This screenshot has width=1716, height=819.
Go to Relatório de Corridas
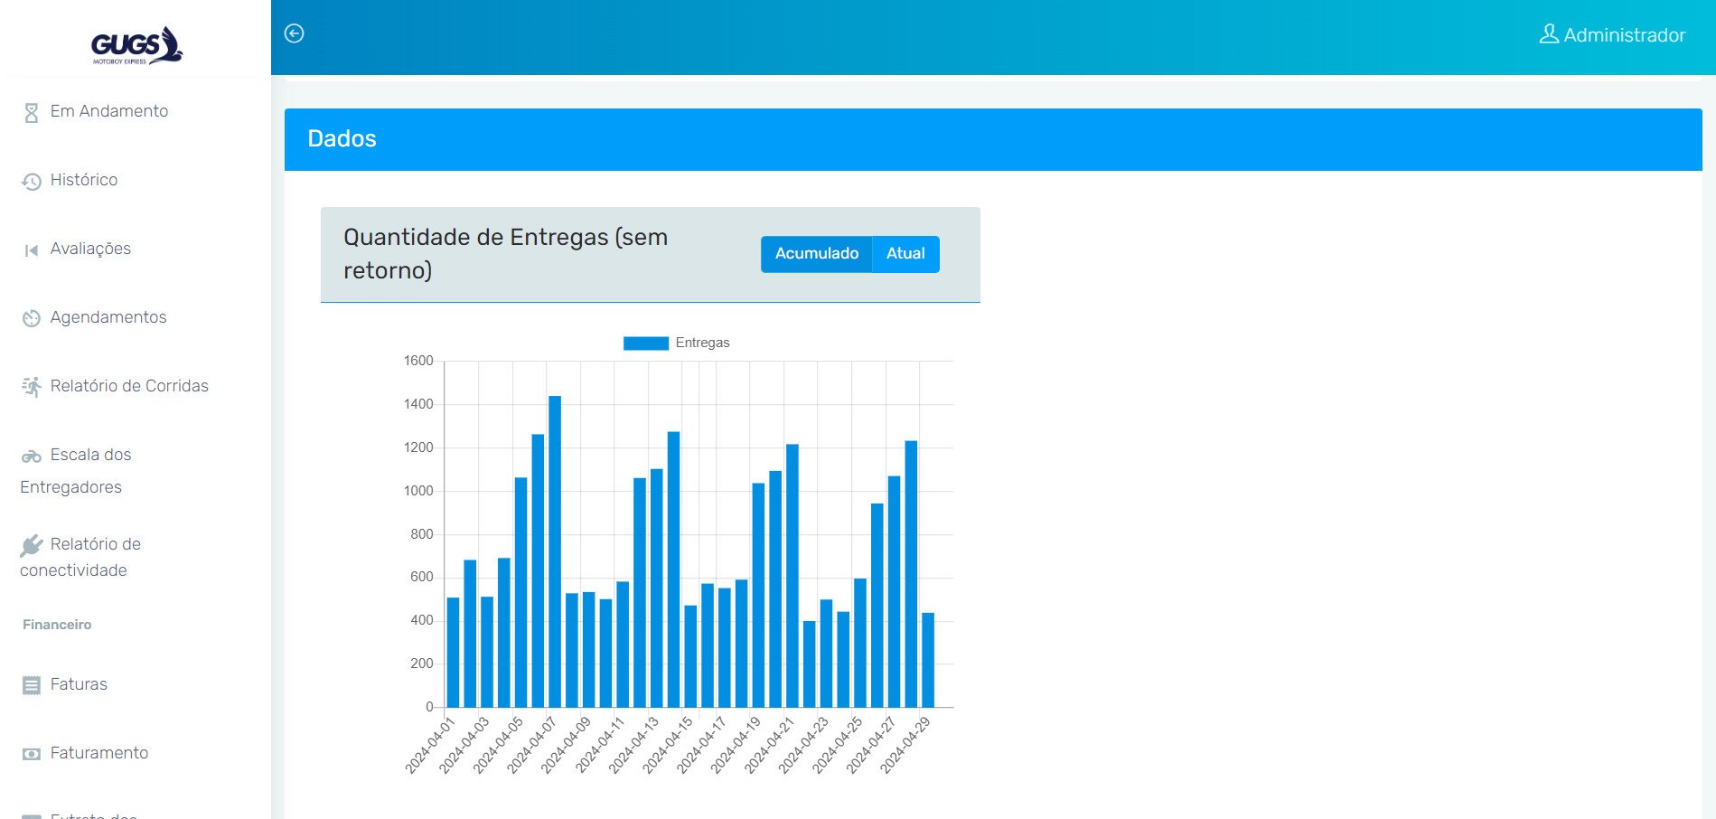[x=129, y=386]
